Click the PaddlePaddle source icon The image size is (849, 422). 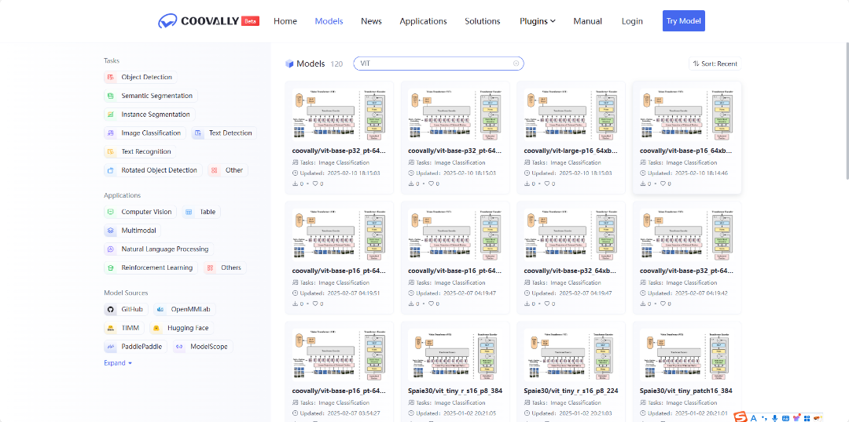[111, 347]
